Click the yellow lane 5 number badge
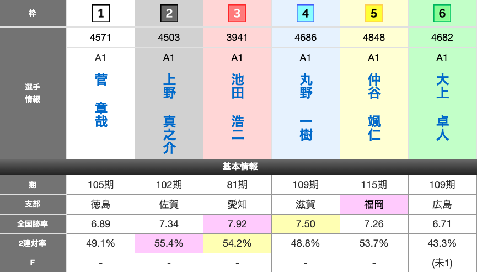This screenshot has height=272, width=477. pos(374,14)
